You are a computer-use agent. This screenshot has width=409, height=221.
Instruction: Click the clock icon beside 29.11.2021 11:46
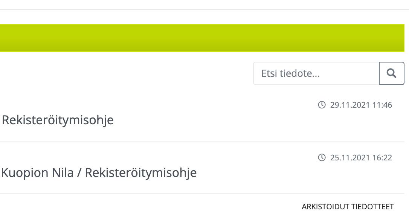click(322, 105)
